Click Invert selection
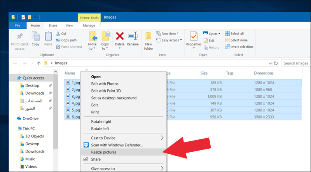 pyautogui.click(x=239, y=47)
